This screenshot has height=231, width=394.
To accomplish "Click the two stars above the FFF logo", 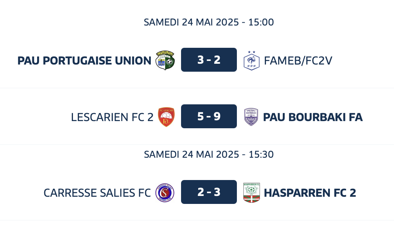I will click(x=252, y=52).
